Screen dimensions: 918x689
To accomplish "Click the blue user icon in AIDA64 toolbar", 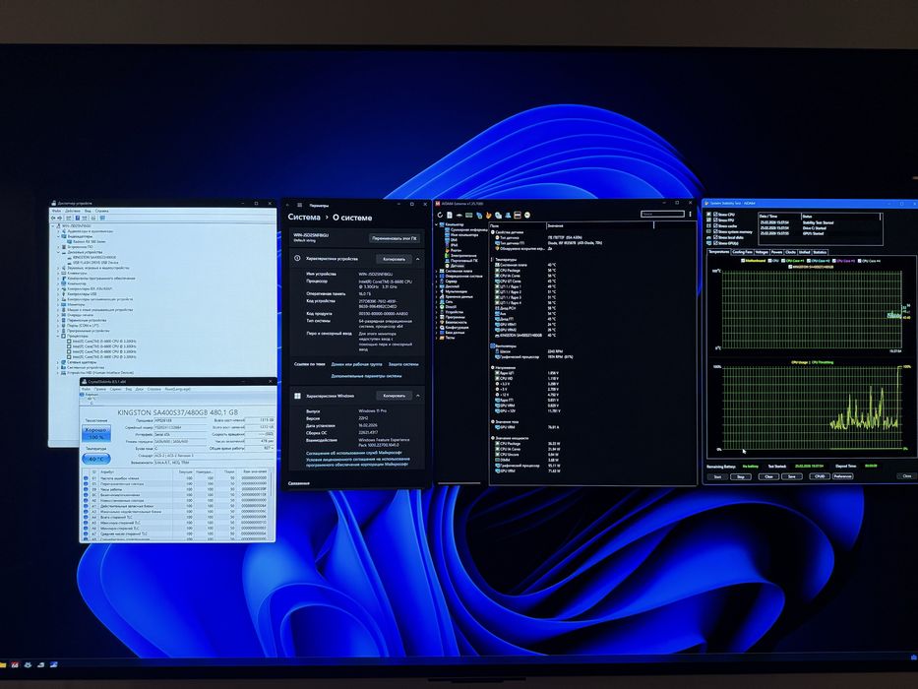I will (x=508, y=215).
